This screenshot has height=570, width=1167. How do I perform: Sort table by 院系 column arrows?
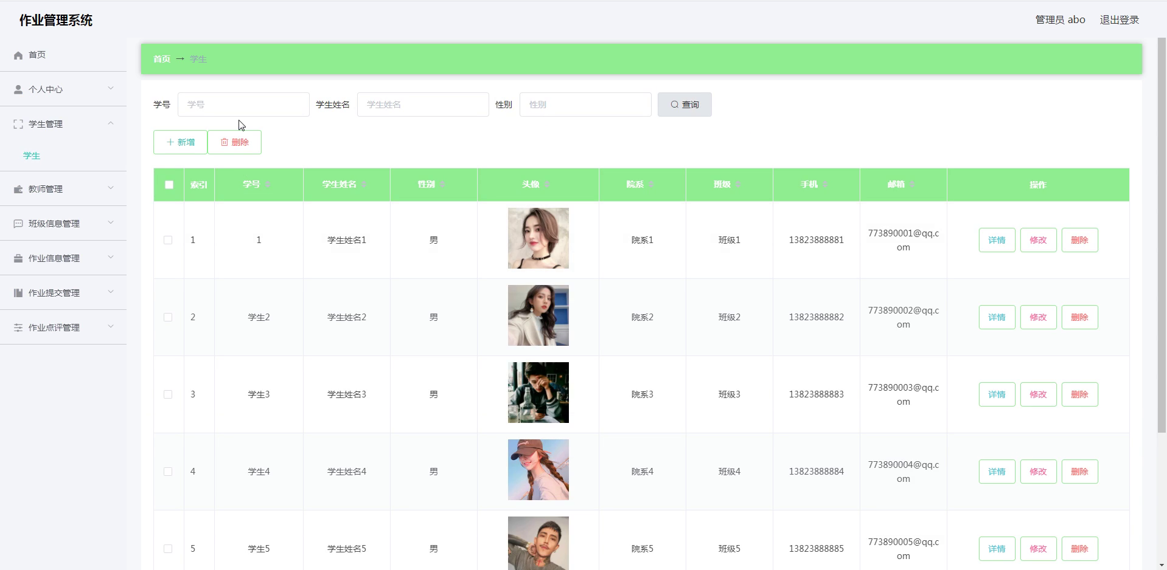[651, 184]
